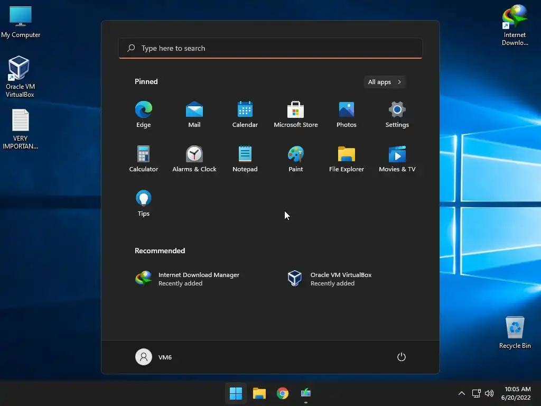
Task: Select Internet Downlo... desktop shortcut
Action: pos(515,25)
